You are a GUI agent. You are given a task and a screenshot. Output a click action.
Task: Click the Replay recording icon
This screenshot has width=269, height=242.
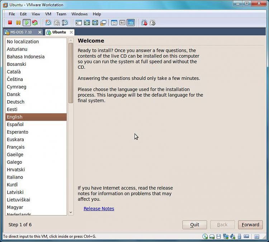coord(152,23)
